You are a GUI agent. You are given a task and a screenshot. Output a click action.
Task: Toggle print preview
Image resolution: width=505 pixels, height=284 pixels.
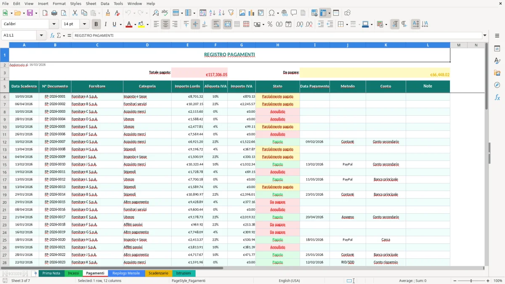tap(63, 13)
